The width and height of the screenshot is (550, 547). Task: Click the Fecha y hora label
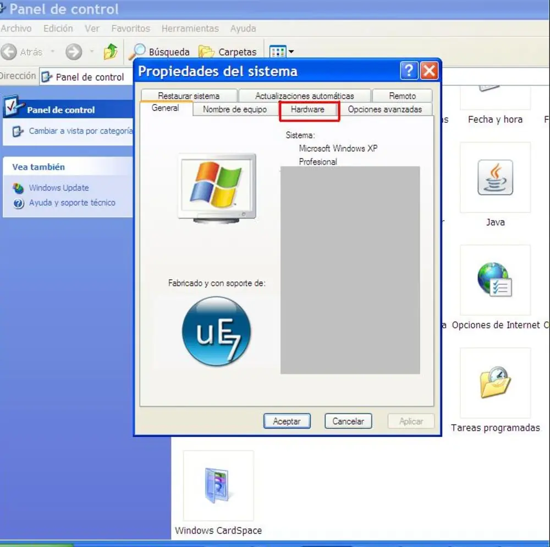pyautogui.click(x=495, y=120)
